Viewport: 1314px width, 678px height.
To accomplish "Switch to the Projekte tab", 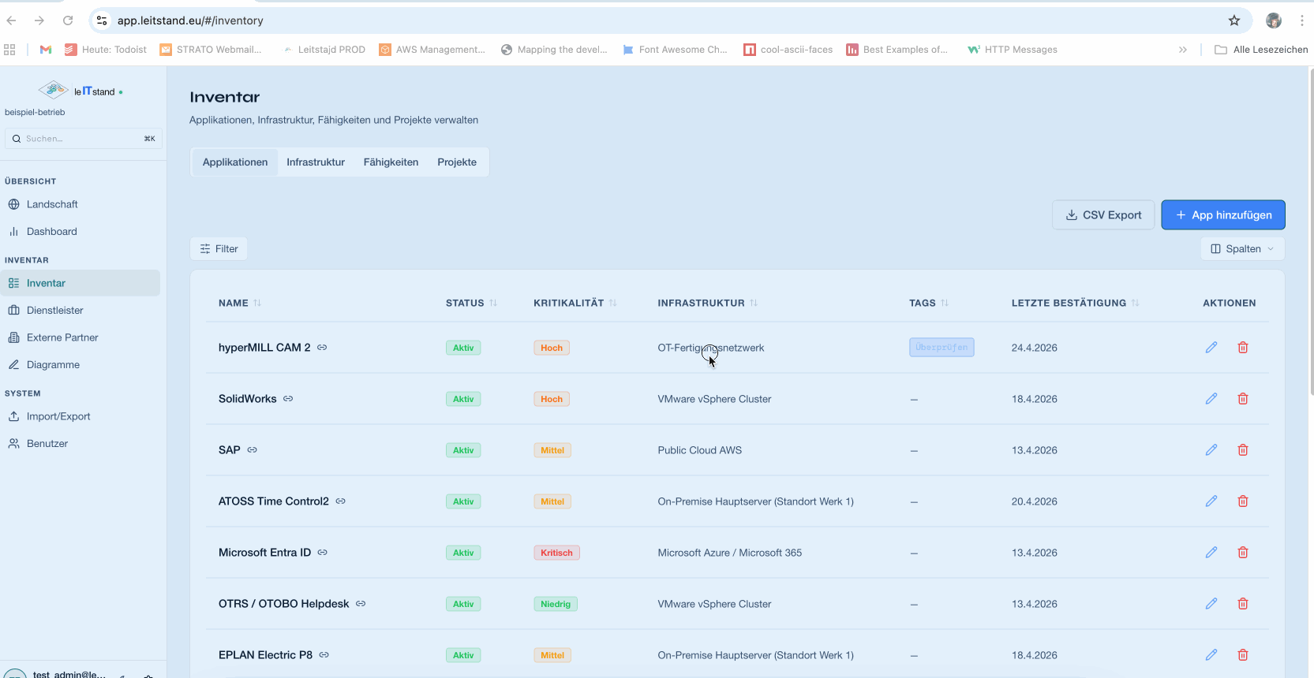I will click(457, 162).
